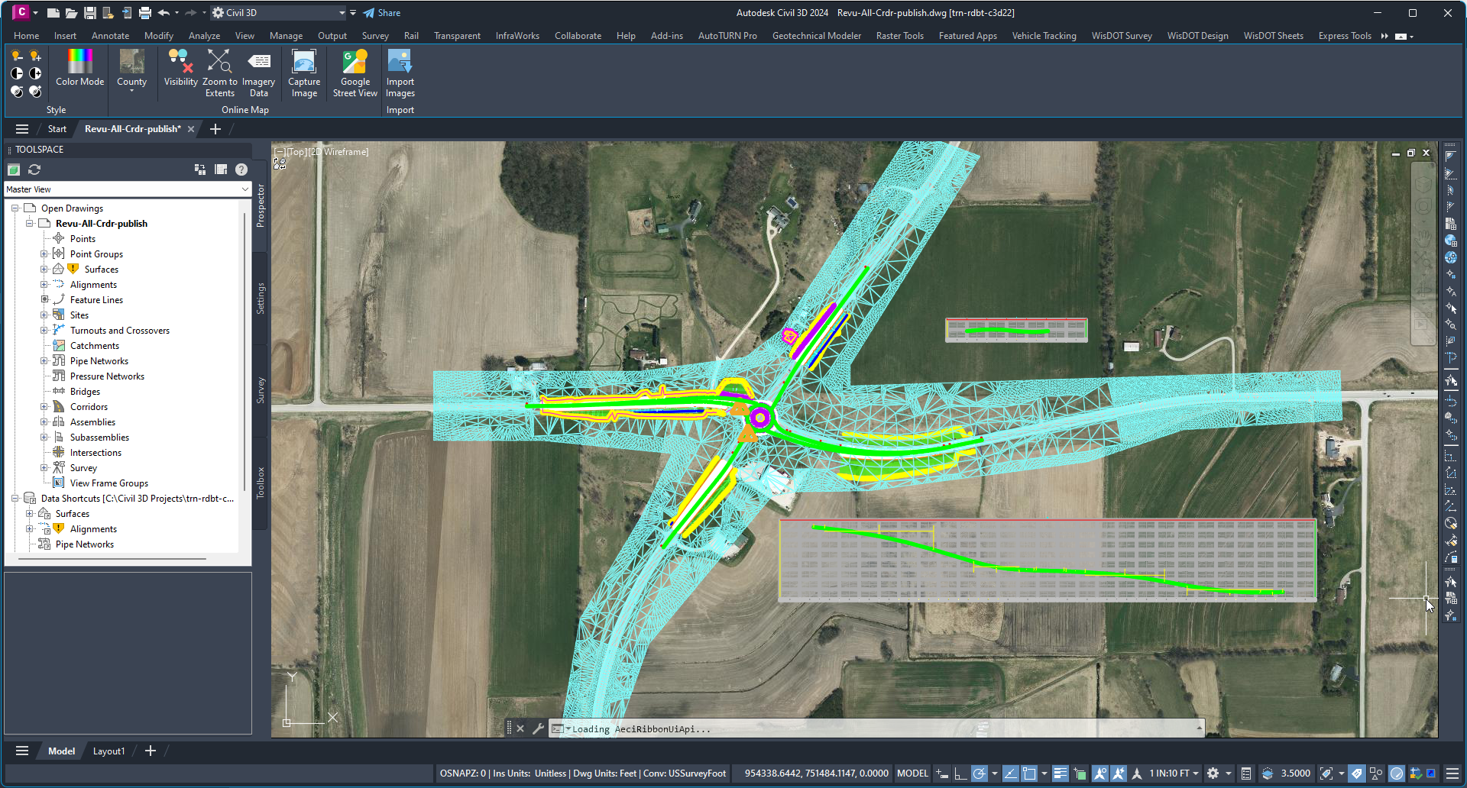The image size is (1467, 788).
Task: Open the Toolbox side tab
Action: (x=261, y=483)
